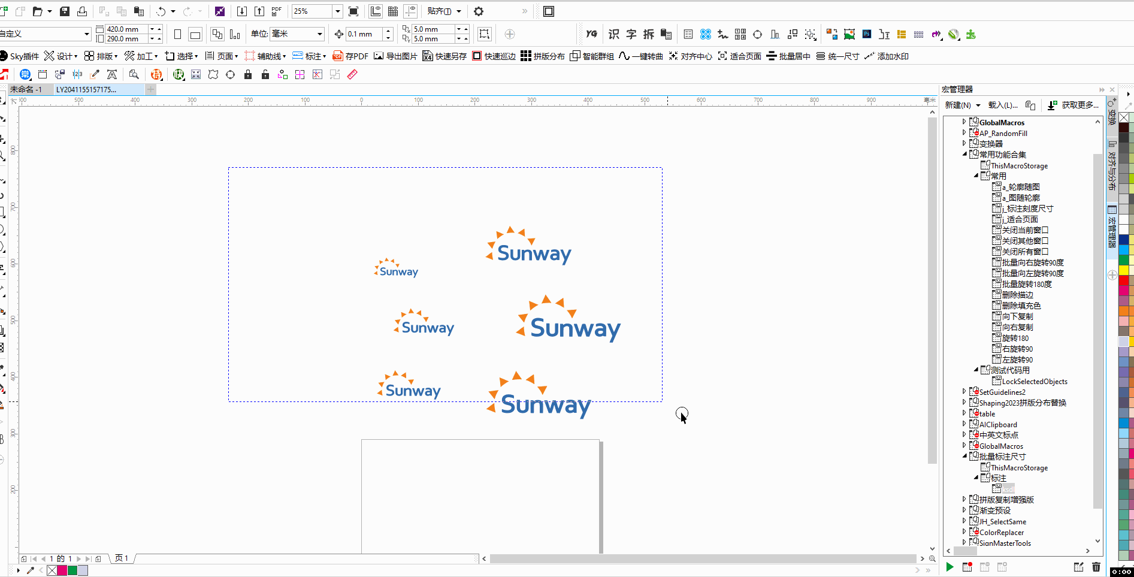Click the Save floppy disk icon
Image resolution: width=1134 pixels, height=577 pixels.
pyautogui.click(x=65, y=11)
